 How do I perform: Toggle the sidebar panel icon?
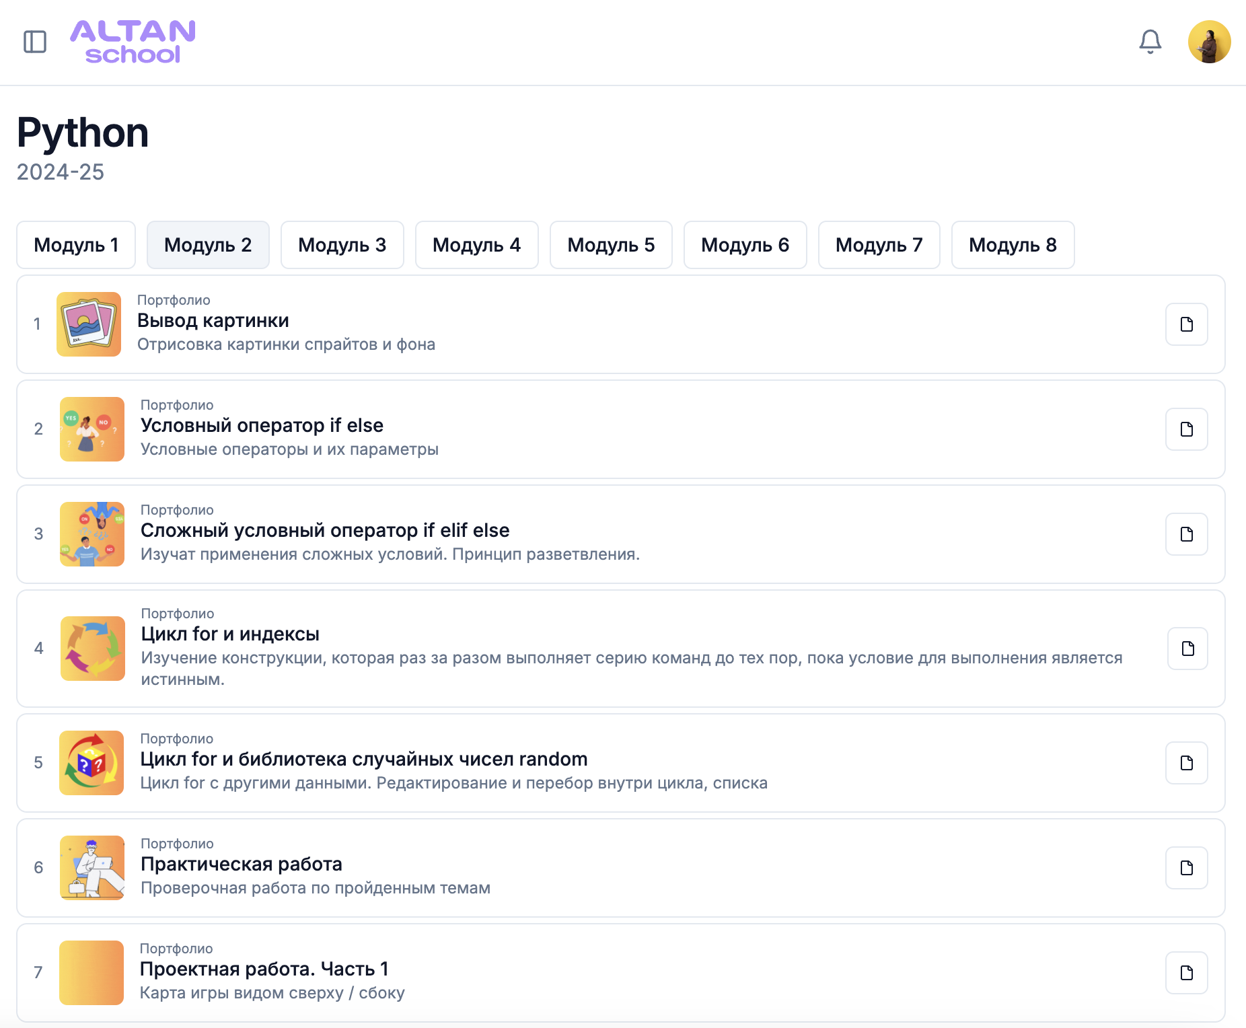[36, 42]
